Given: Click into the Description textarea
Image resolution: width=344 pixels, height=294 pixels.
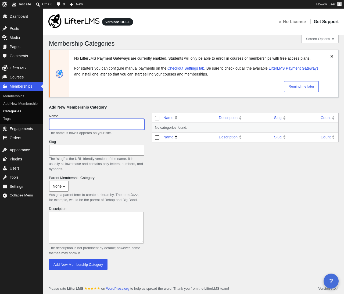Looking at the screenshot, I should tap(96, 228).
